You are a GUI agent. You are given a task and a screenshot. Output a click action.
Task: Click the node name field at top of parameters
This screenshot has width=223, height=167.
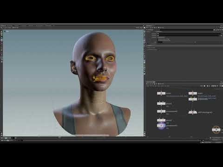pyautogui.click(x=184, y=30)
